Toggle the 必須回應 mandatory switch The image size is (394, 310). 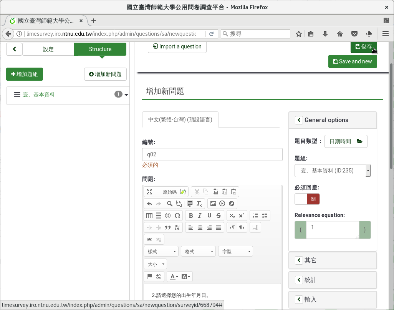pyautogui.click(x=307, y=199)
